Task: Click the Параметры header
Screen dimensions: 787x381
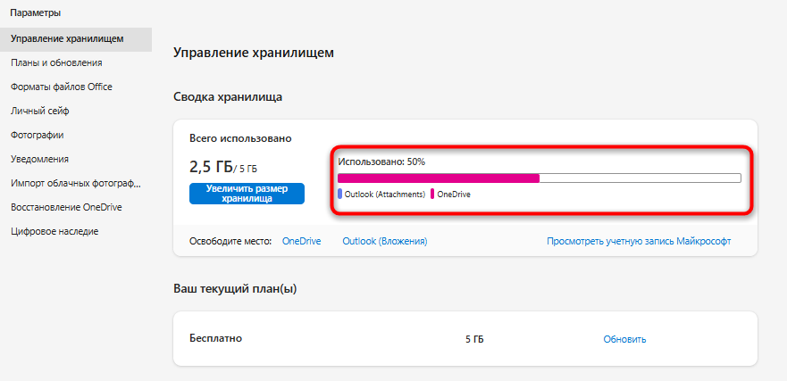Action: coord(36,13)
